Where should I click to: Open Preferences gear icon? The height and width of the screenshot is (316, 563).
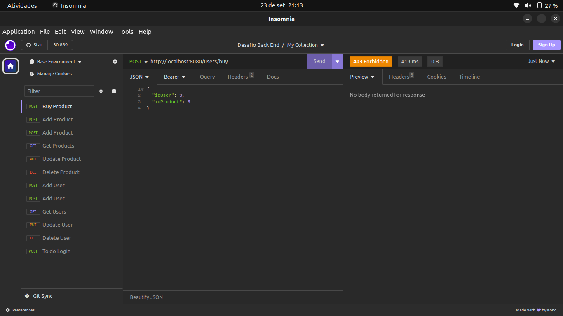click(x=8, y=310)
